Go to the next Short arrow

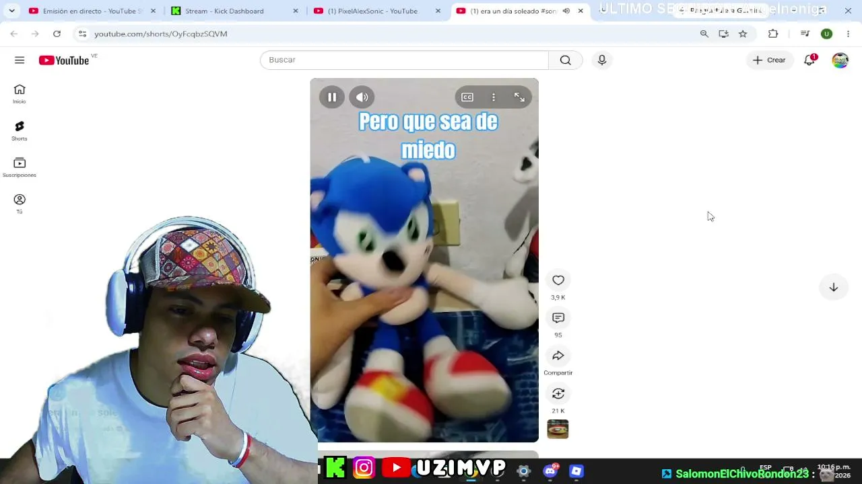point(834,287)
